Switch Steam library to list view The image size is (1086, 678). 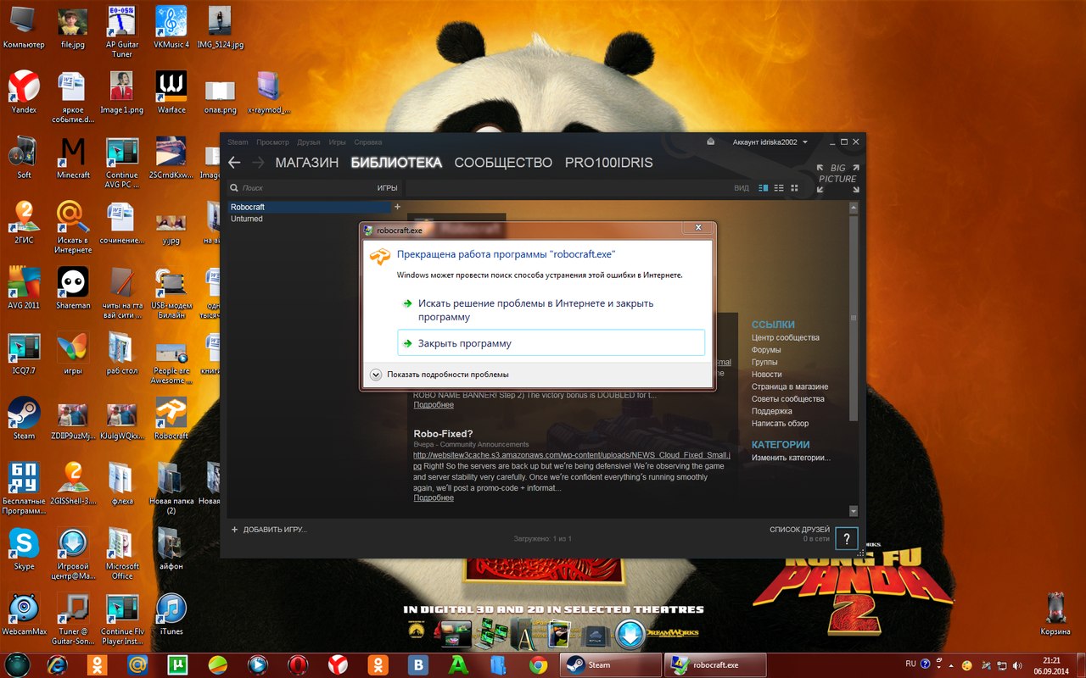[779, 188]
